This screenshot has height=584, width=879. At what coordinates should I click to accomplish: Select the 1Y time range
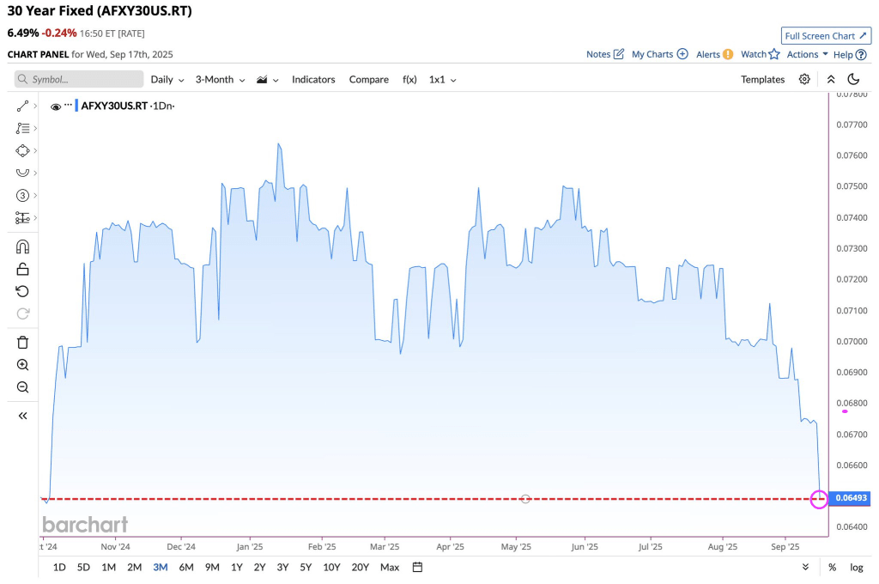point(236,567)
